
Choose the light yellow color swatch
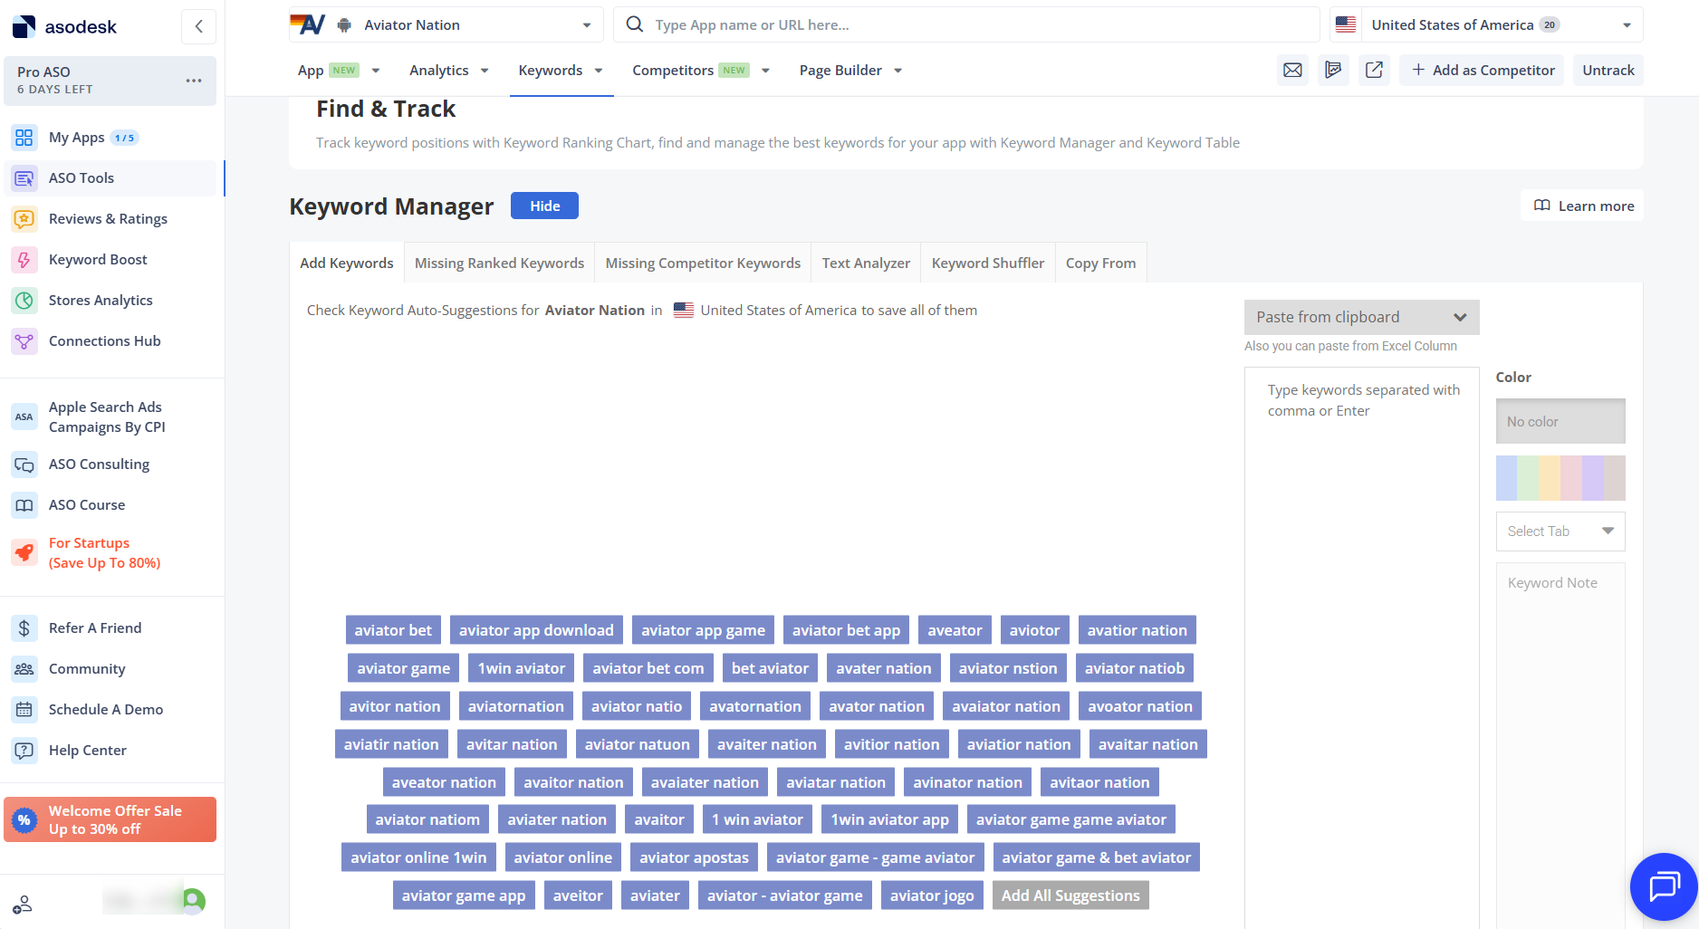[1550, 478]
